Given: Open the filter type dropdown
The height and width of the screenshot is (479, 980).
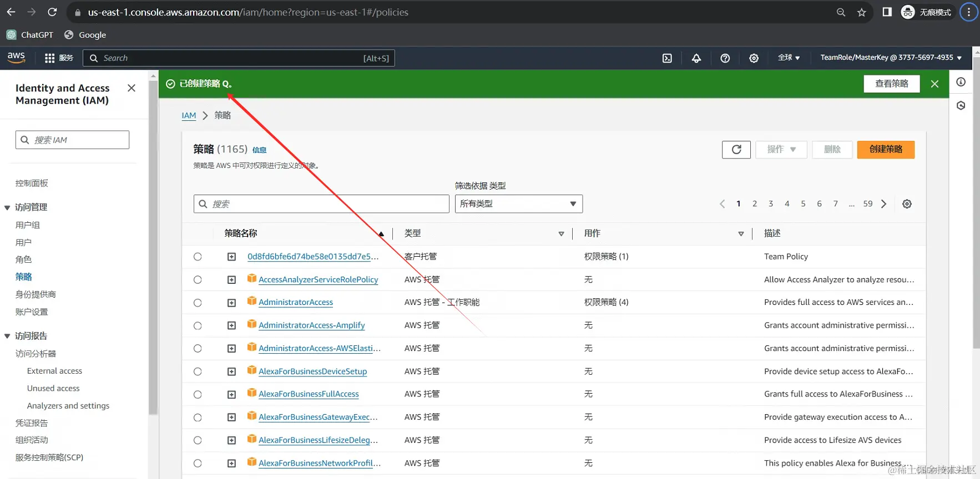Looking at the screenshot, I should [519, 204].
